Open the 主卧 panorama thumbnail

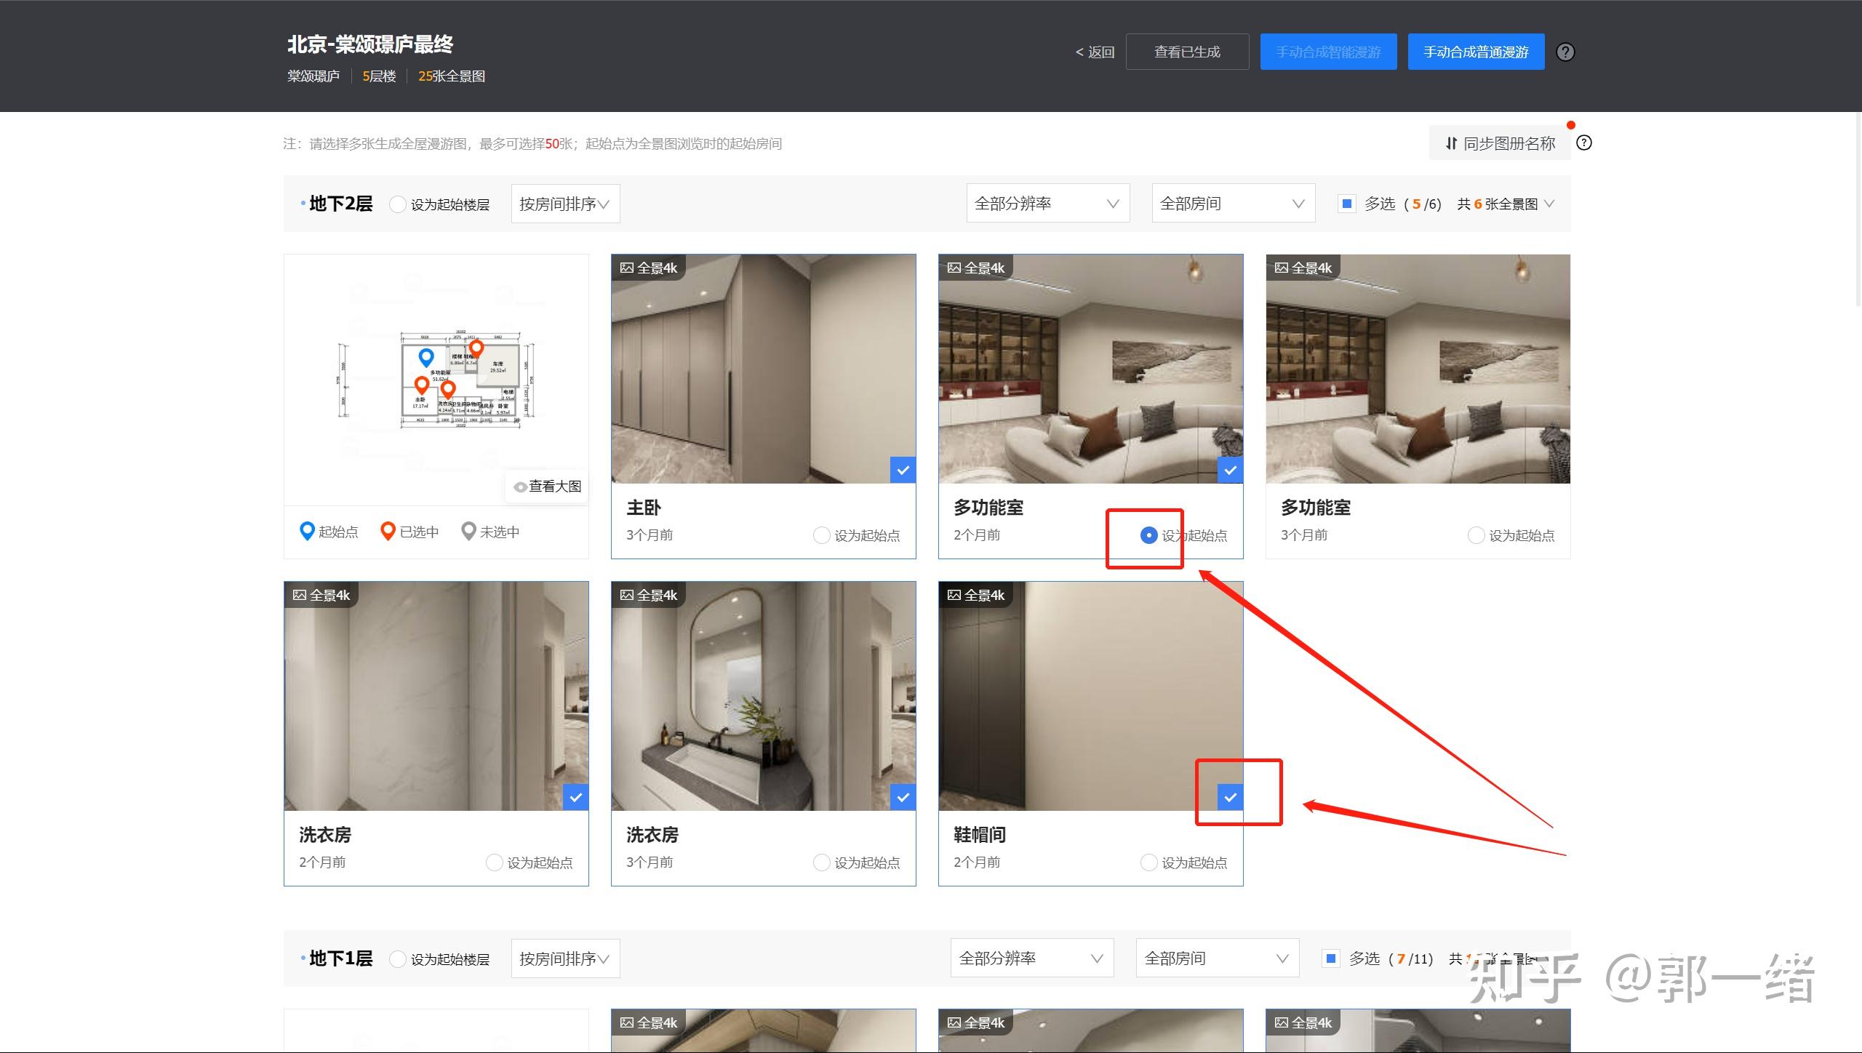[763, 369]
